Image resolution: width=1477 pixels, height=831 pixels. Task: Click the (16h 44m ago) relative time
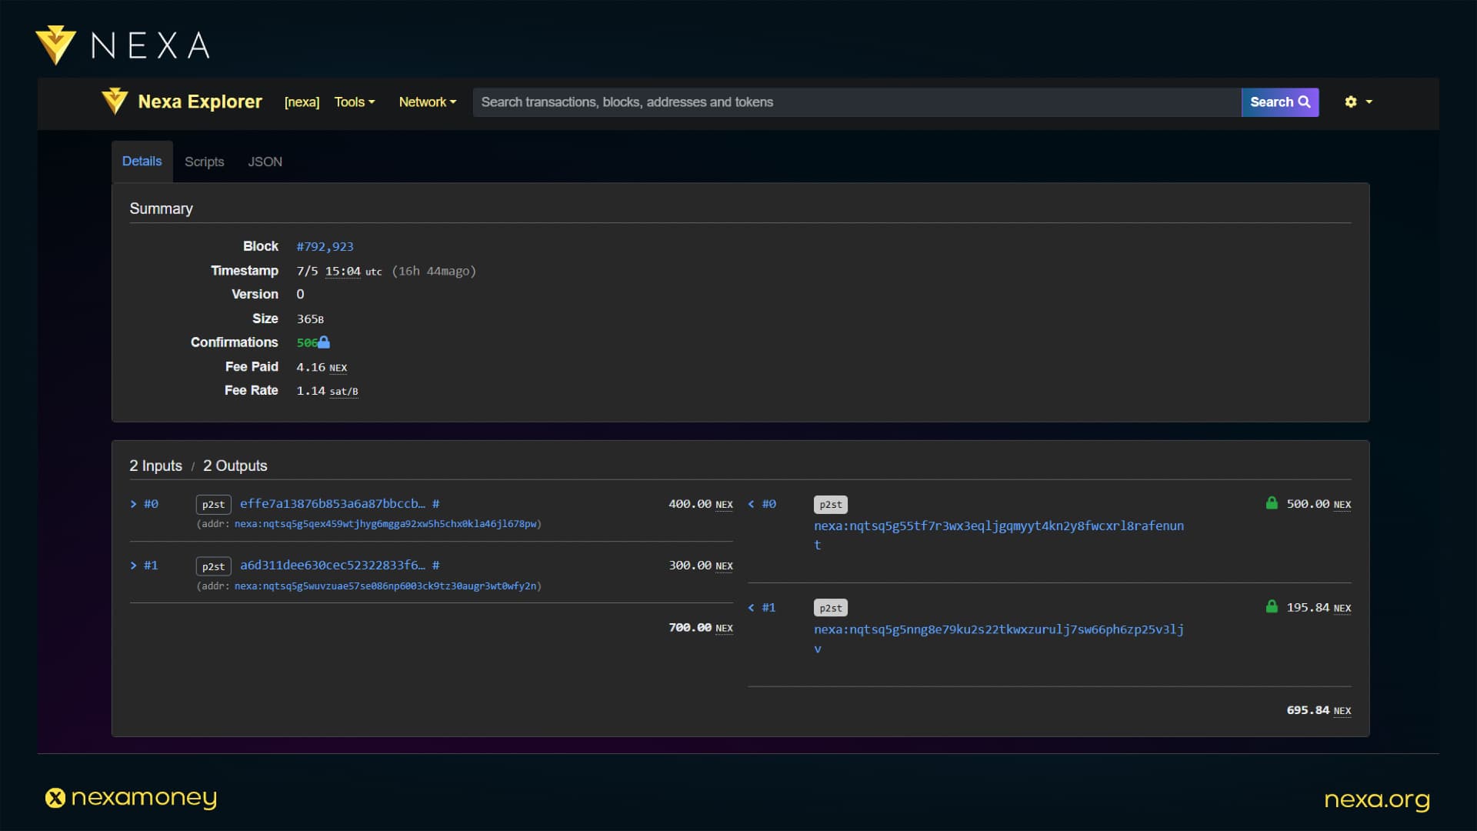point(434,272)
